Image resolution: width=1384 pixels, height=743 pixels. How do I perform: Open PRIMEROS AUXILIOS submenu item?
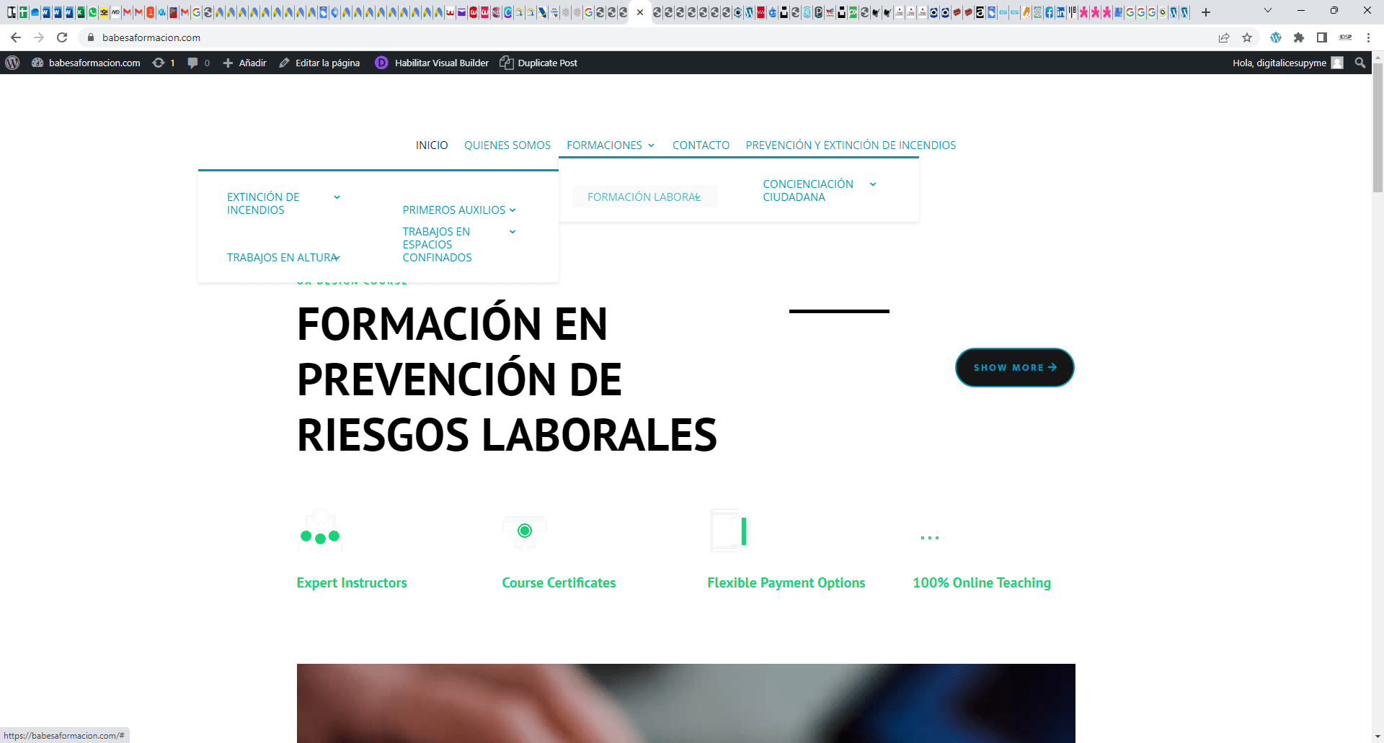pos(454,210)
